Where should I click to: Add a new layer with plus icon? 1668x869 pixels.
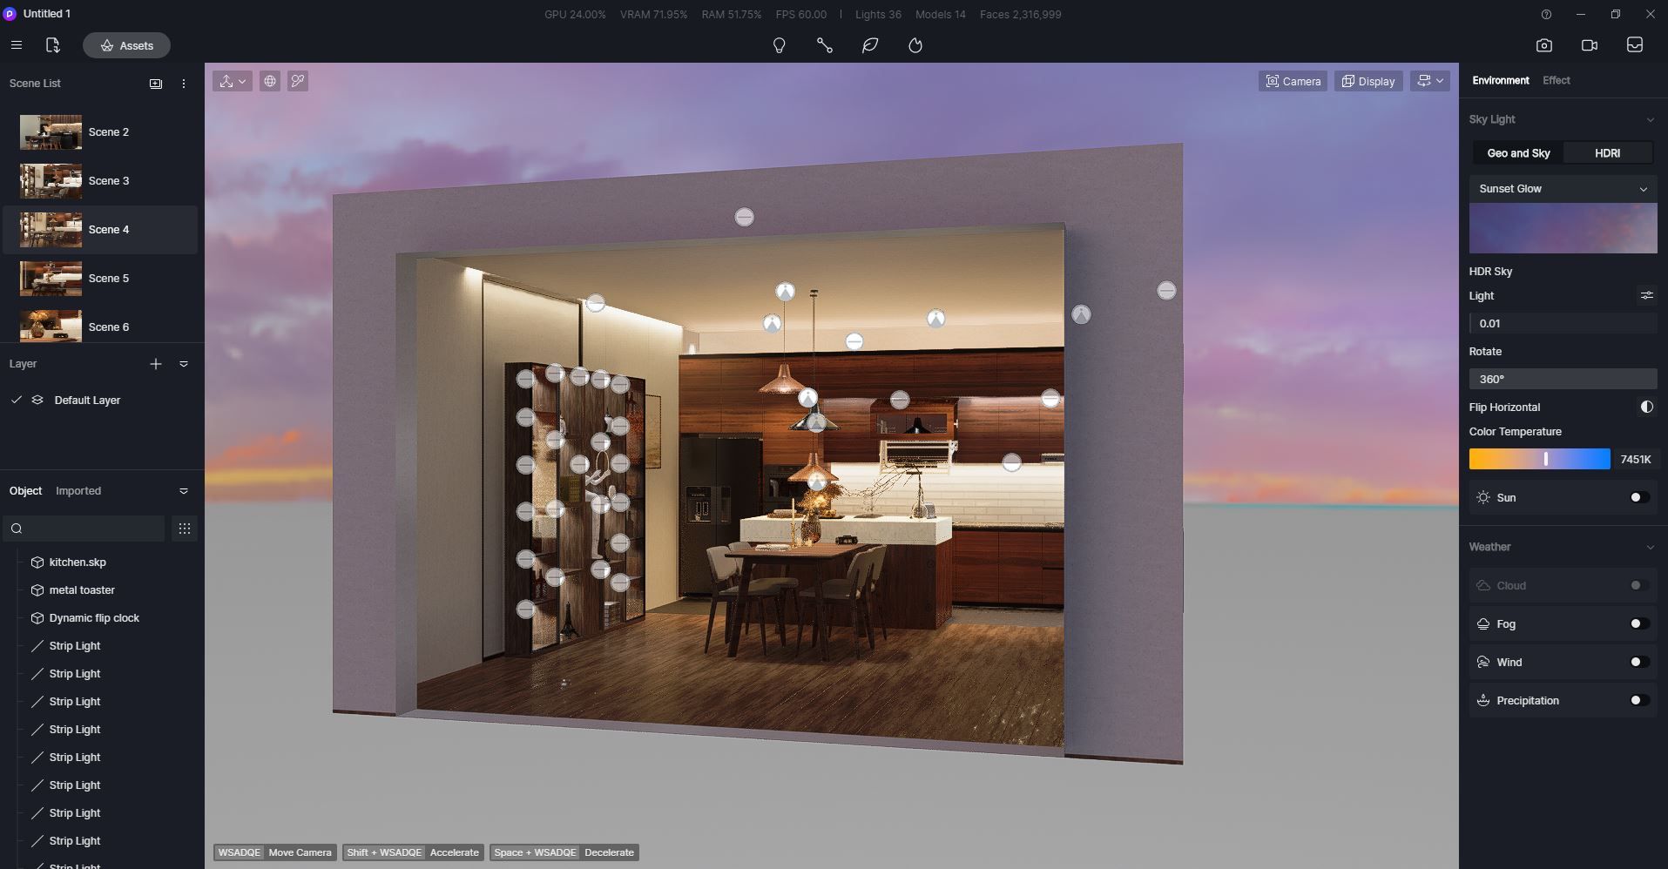156,364
